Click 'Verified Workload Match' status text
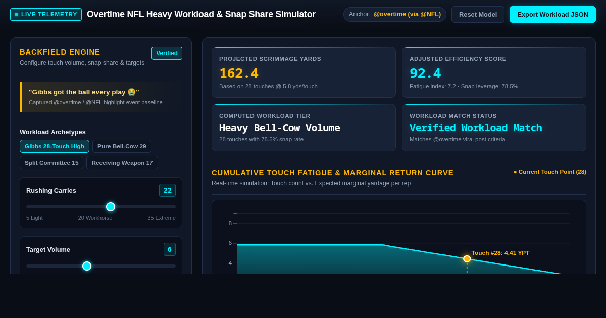Image resolution: width=606 pixels, height=318 pixels. pyautogui.click(x=476, y=128)
